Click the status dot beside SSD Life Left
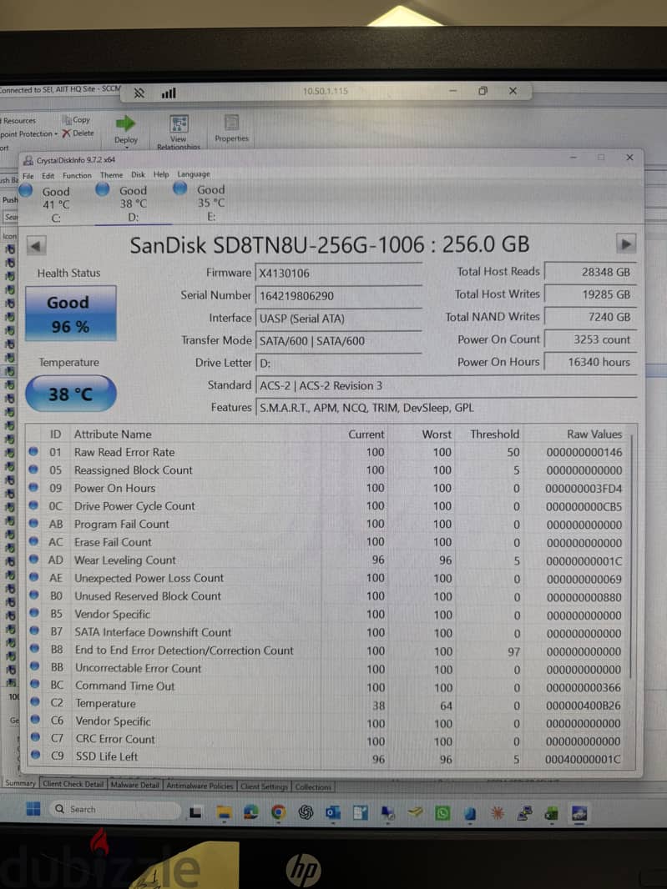The image size is (667, 889). tap(35, 755)
